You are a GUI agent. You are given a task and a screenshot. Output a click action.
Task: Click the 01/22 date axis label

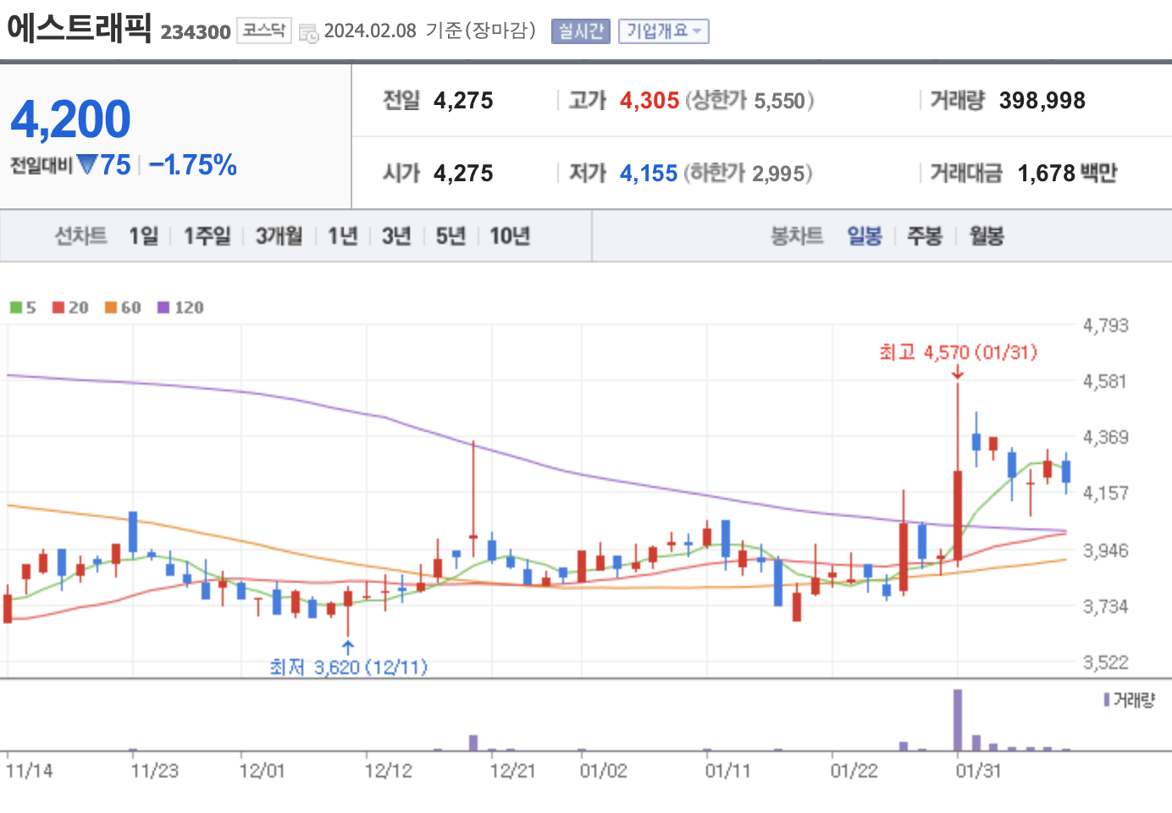(854, 771)
